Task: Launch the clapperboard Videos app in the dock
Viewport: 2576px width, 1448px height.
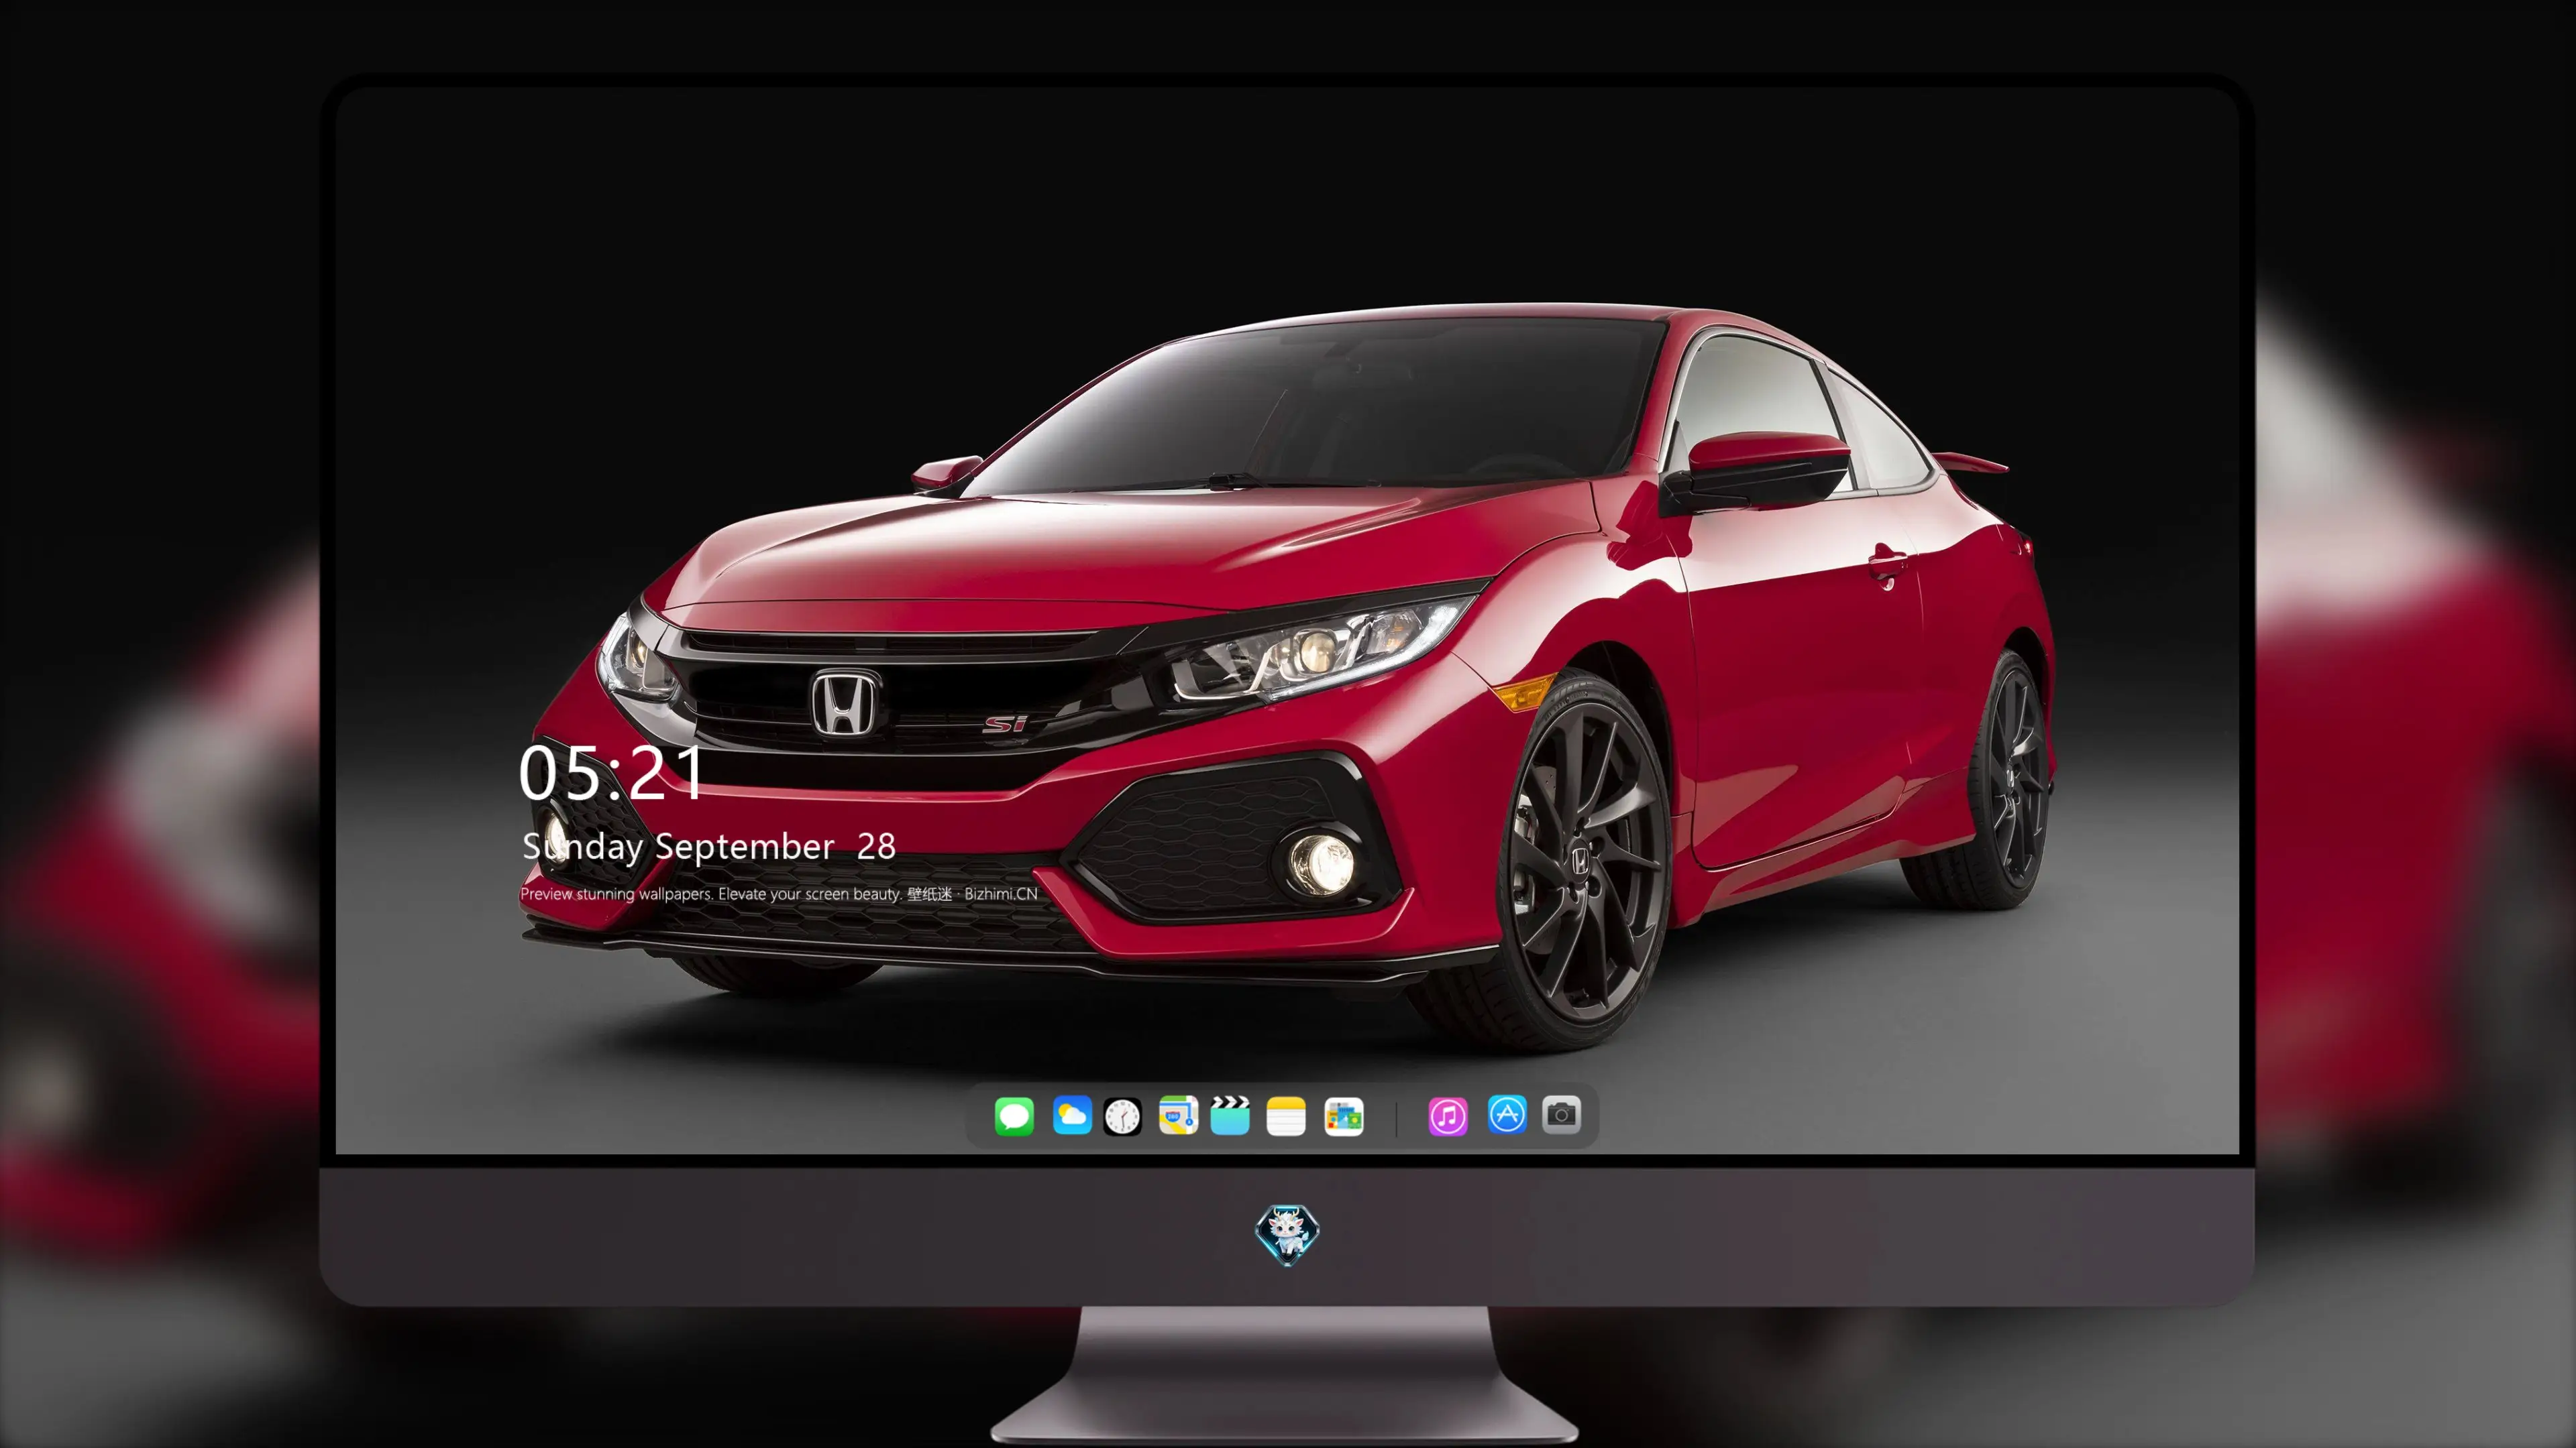Action: pos(1230,1115)
